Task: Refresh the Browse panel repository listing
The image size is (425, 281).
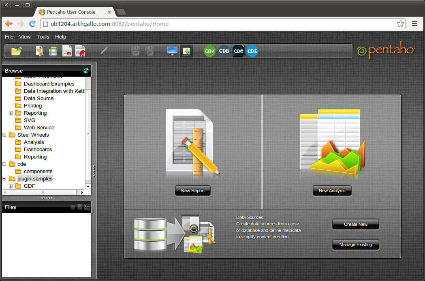Action: [86, 70]
